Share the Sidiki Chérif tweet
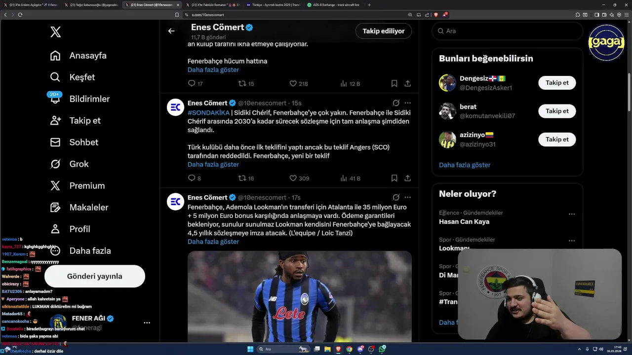 (408, 178)
